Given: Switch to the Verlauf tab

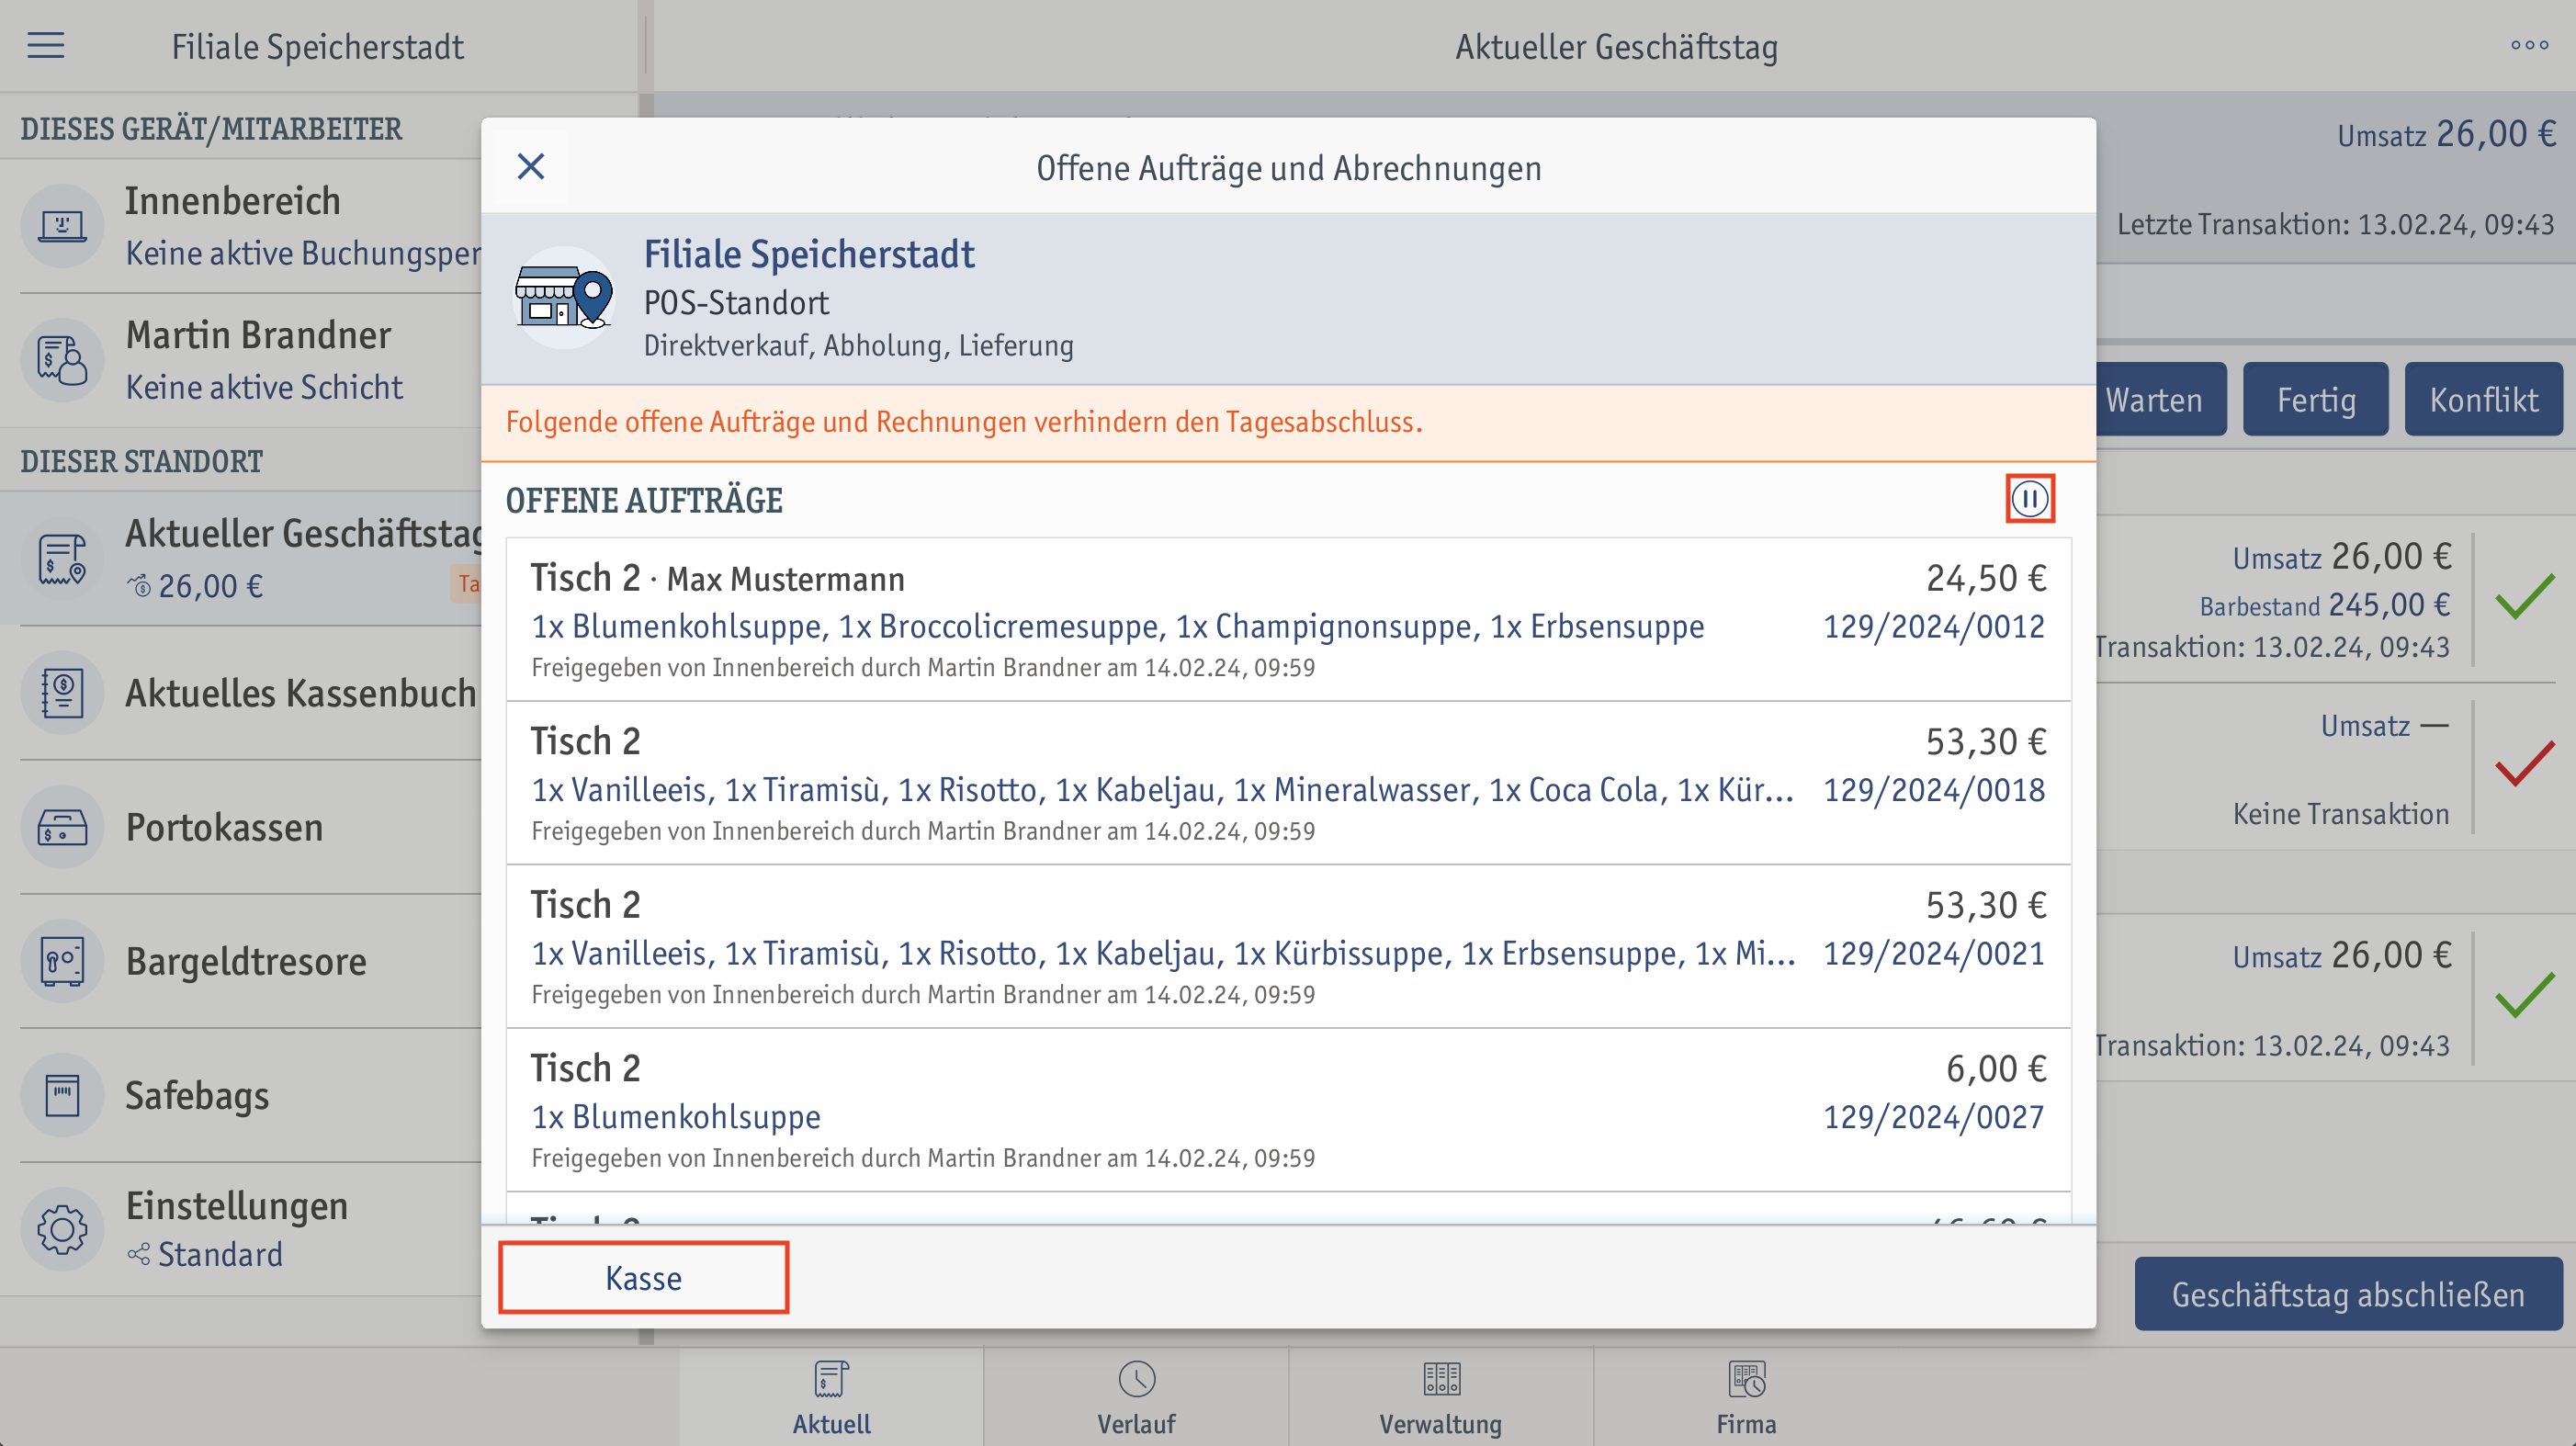Looking at the screenshot, I should coord(1136,1396).
